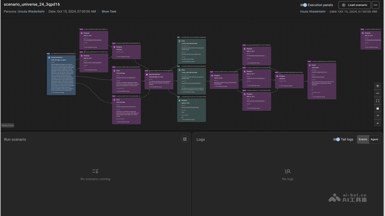This screenshot has height=216, width=385.
Task: Toggle the Execution panels switch
Action: point(303,5)
